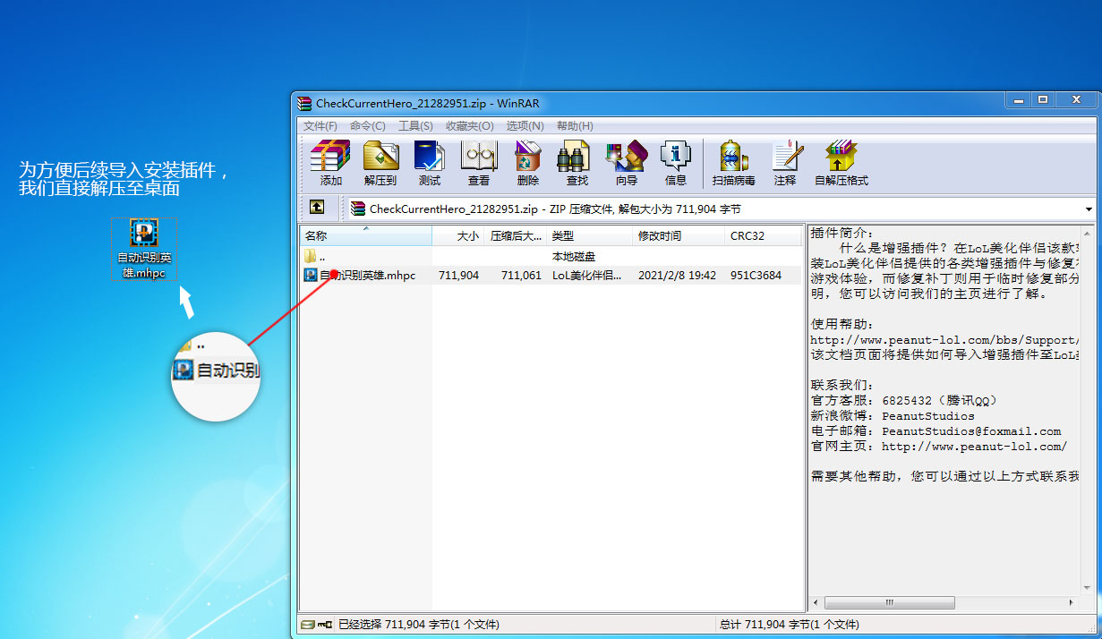
Task: Open the 工具(S) menu
Action: pyautogui.click(x=415, y=126)
